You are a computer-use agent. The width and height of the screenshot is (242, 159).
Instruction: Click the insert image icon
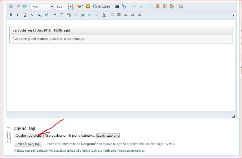83,15
